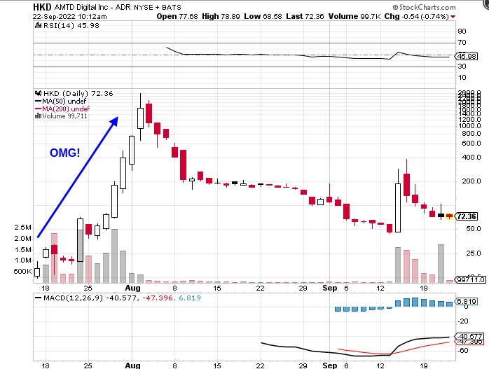Click the Chg -0.54 (-0.74%) value

point(417,17)
